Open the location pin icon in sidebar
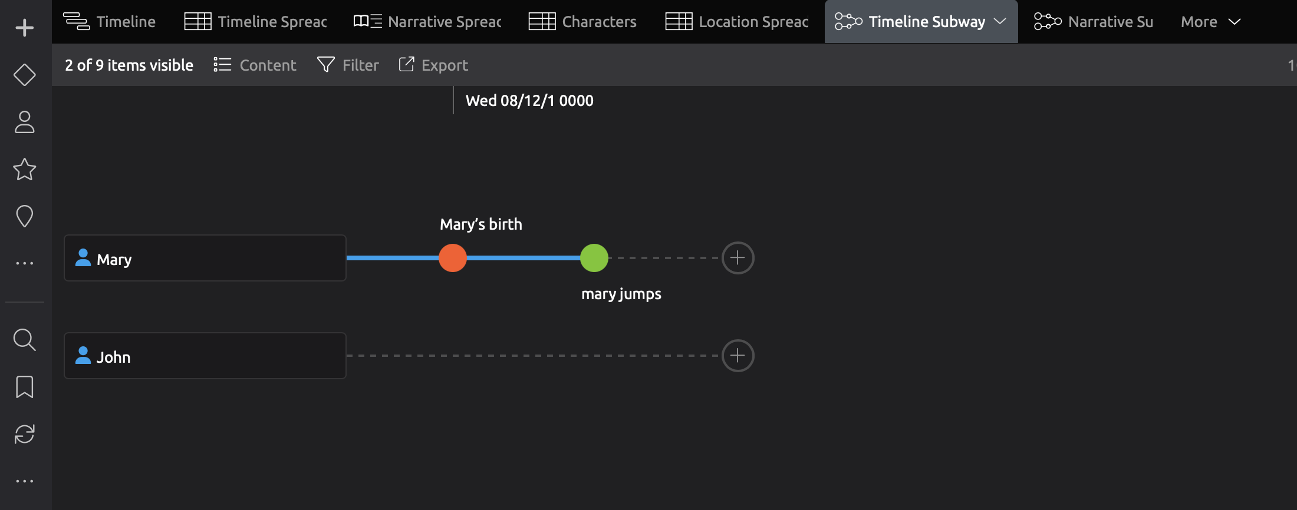1297x510 pixels. click(24, 216)
